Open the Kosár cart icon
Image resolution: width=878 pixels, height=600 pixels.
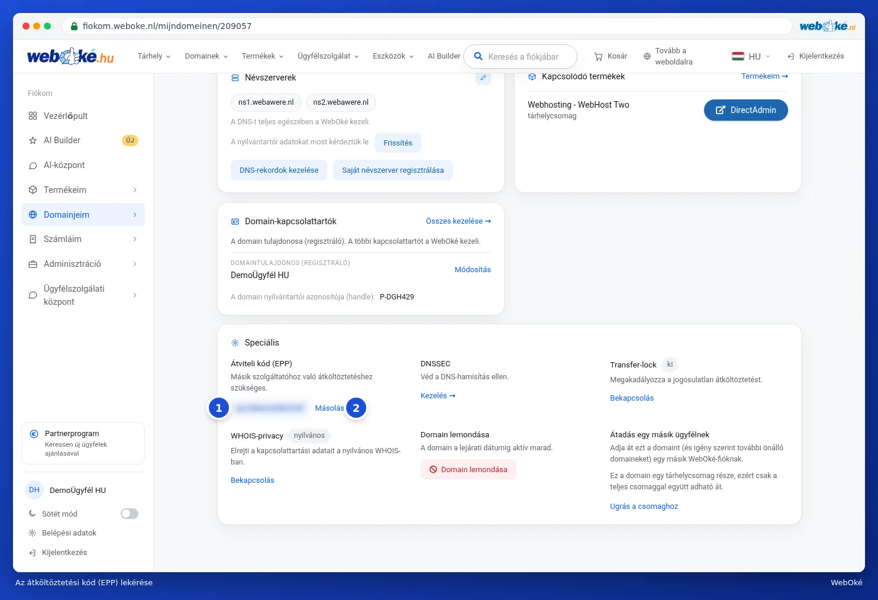click(x=598, y=56)
